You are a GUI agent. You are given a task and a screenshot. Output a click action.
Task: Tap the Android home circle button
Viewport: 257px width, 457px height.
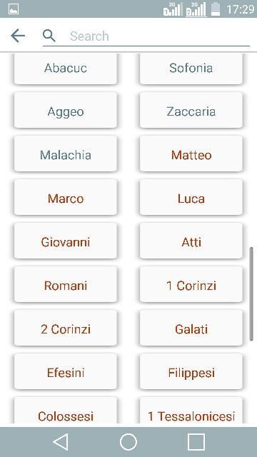[128, 442]
